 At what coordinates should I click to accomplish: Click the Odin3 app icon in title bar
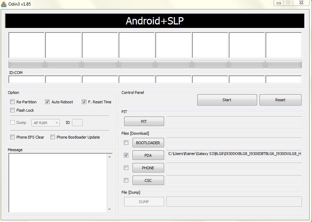[x=3, y=4]
